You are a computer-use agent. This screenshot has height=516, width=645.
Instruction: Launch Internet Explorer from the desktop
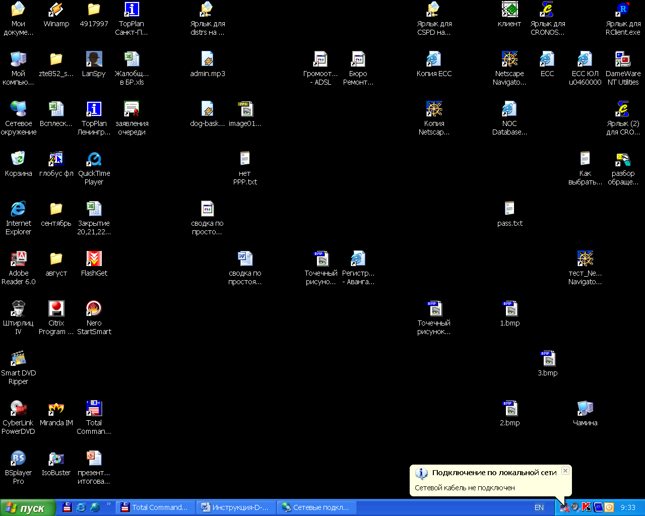click(18, 218)
